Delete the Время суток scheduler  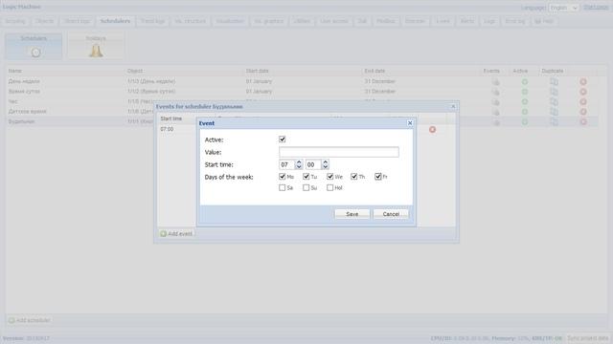pyautogui.click(x=583, y=92)
